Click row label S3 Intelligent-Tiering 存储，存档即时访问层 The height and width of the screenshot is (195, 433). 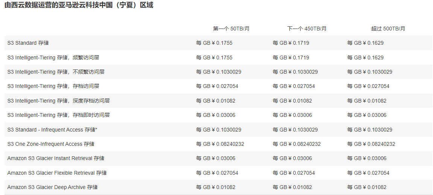pyautogui.click(x=59, y=115)
